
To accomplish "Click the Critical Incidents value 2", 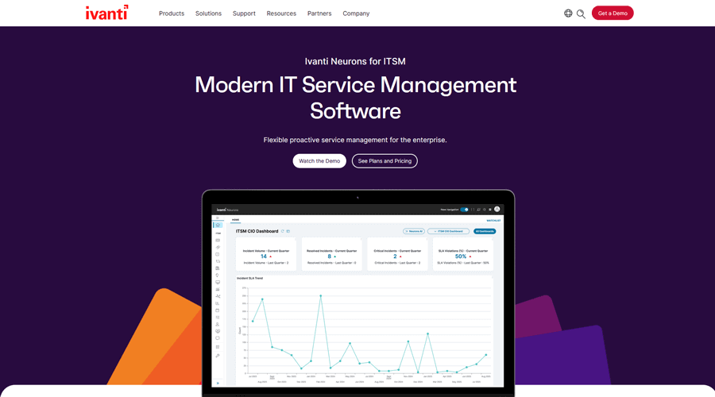I will coord(395,256).
